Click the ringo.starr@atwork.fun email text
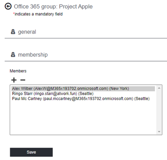Viewport: 167px width, 160px height. click(55, 94)
